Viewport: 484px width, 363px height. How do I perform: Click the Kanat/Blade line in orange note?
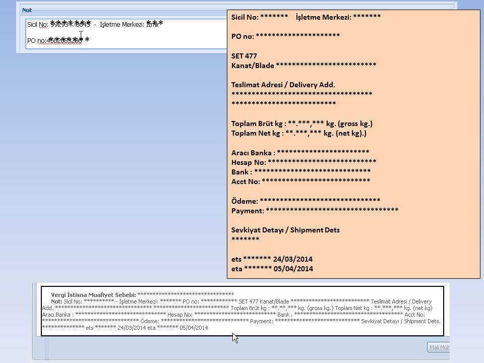tap(303, 66)
